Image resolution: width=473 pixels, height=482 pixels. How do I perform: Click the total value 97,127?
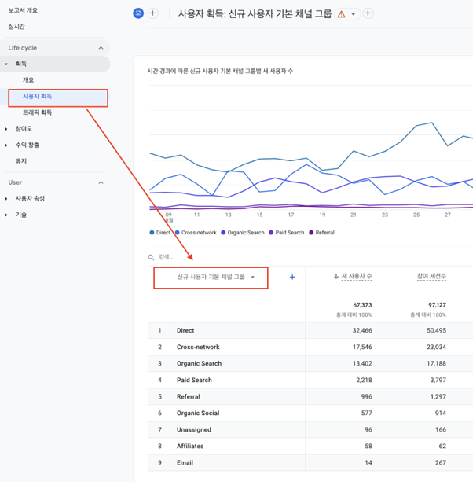click(437, 305)
